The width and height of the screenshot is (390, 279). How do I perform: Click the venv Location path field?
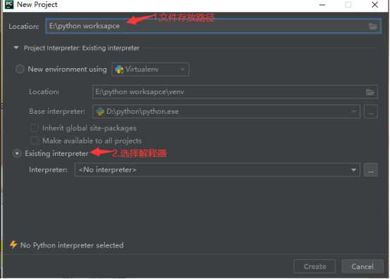(235, 92)
